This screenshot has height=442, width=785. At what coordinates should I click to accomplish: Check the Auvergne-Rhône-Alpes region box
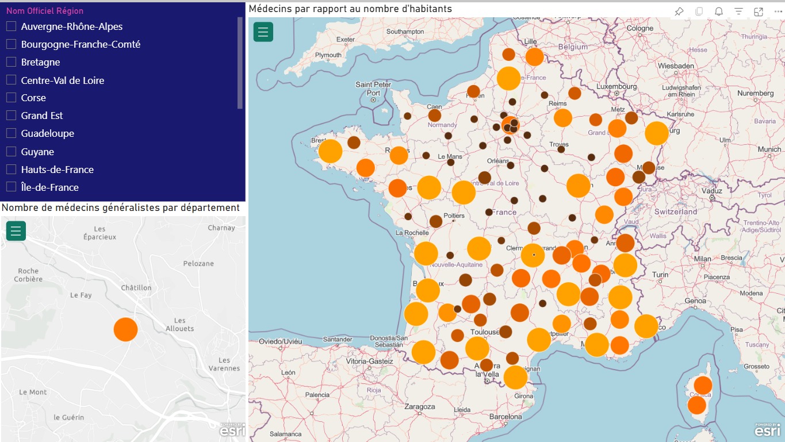11,26
